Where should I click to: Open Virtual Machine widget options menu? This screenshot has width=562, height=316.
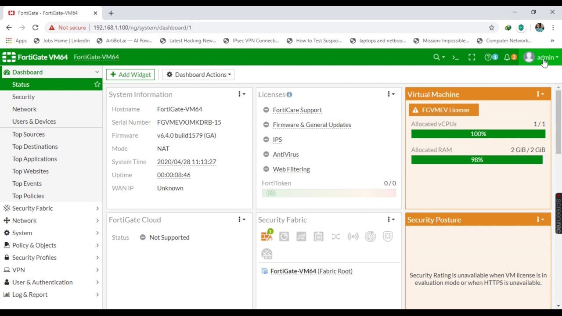(x=540, y=94)
